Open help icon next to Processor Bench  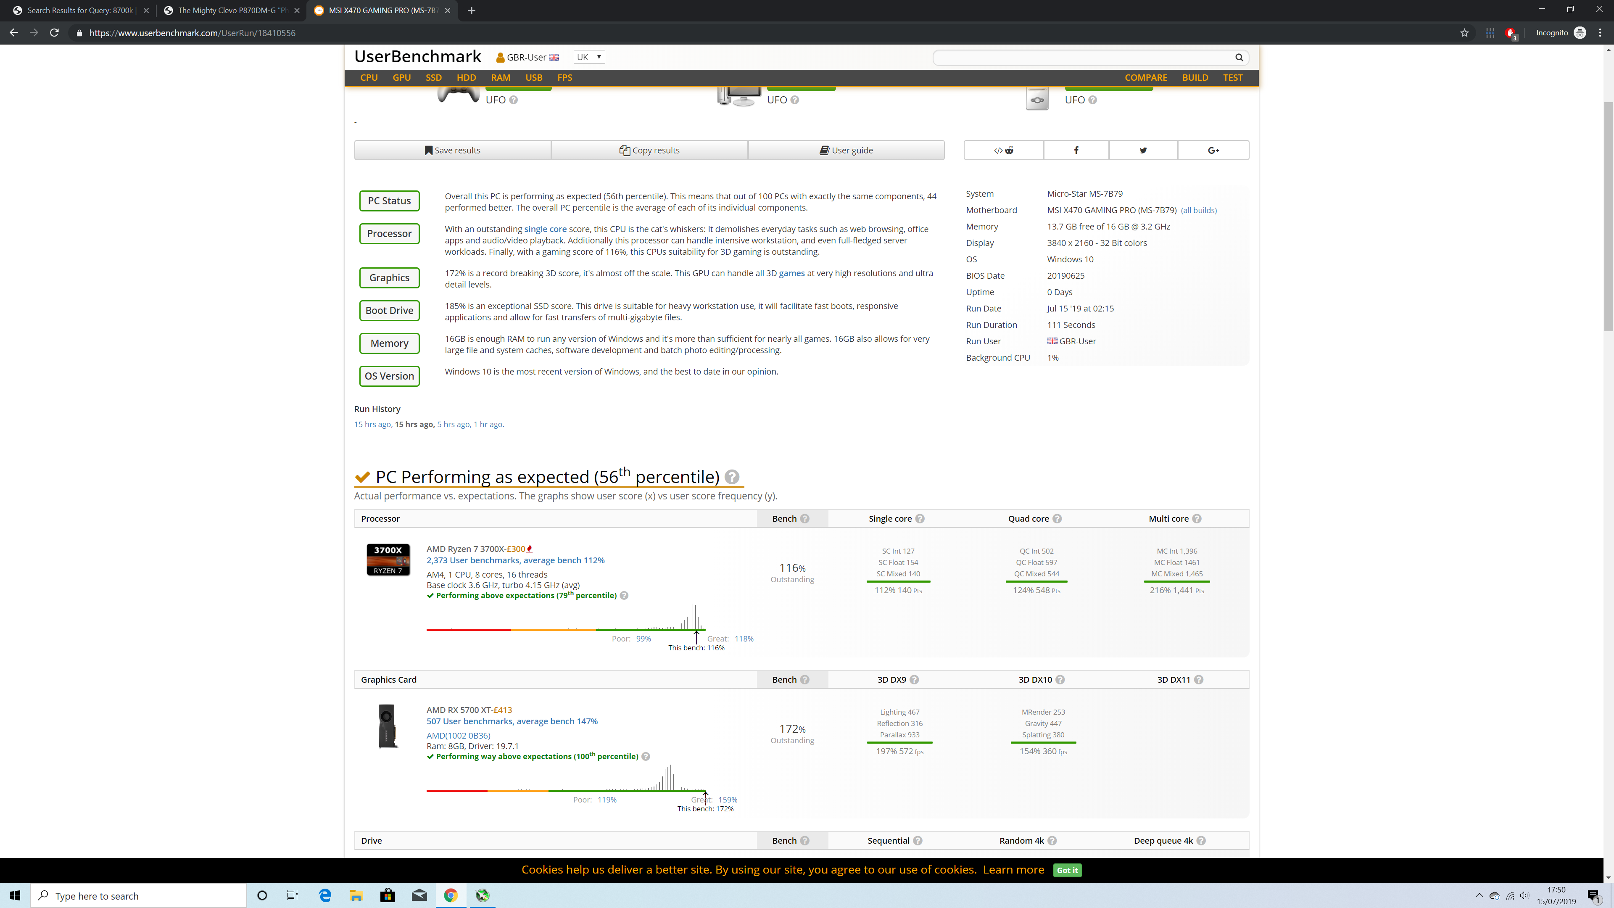point(805,519)
